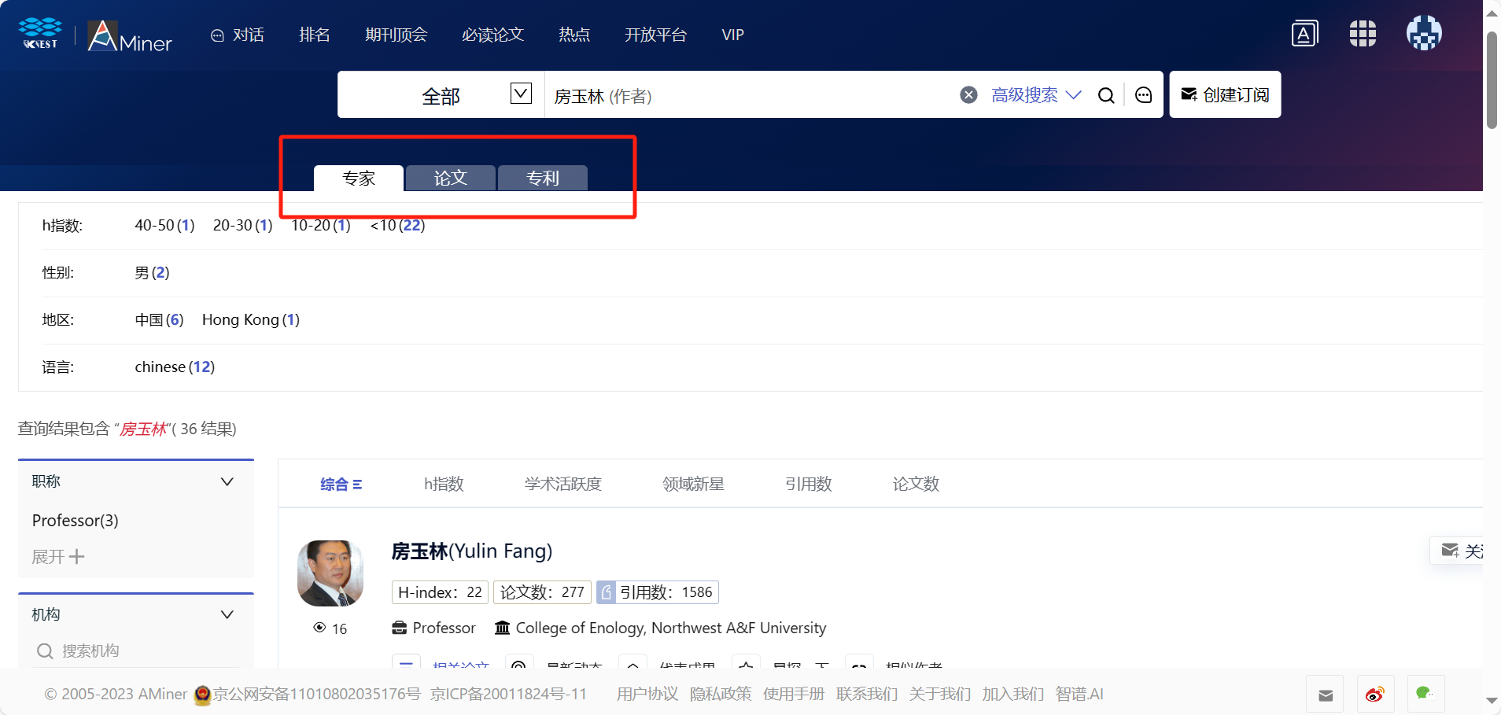This screenshot has width=1501, height=715.
Task: Filter by region Hong Kong
Action: [250, 320]
